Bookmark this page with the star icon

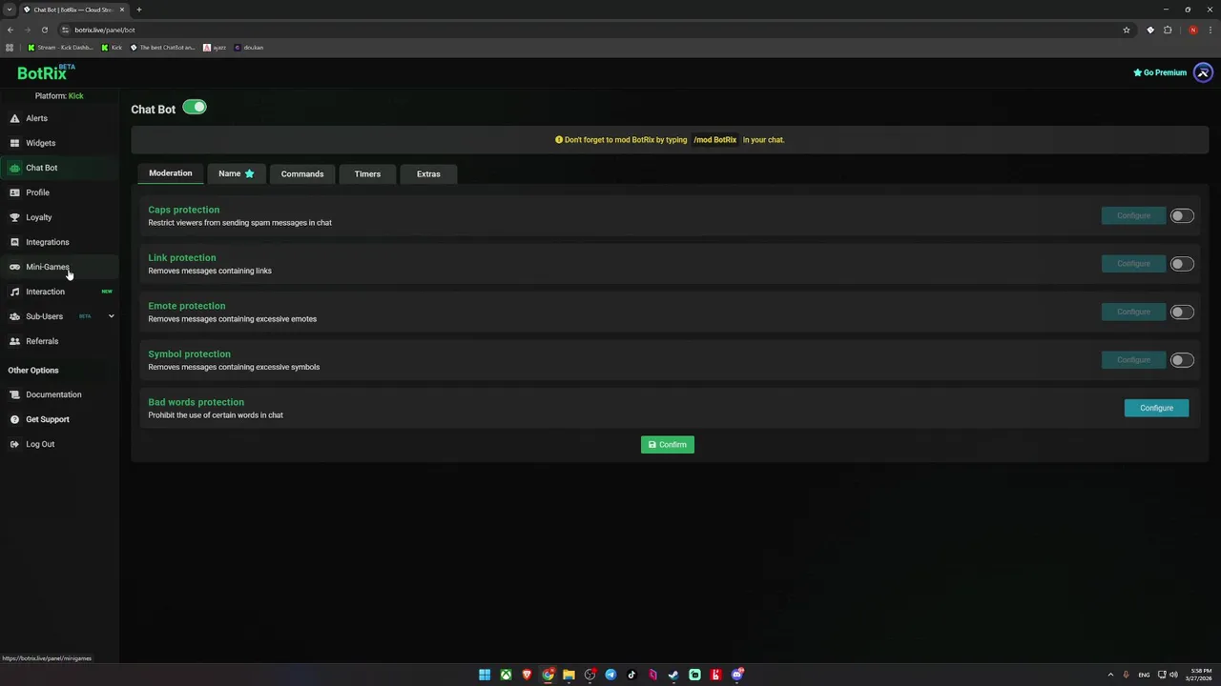point(1127,30)
